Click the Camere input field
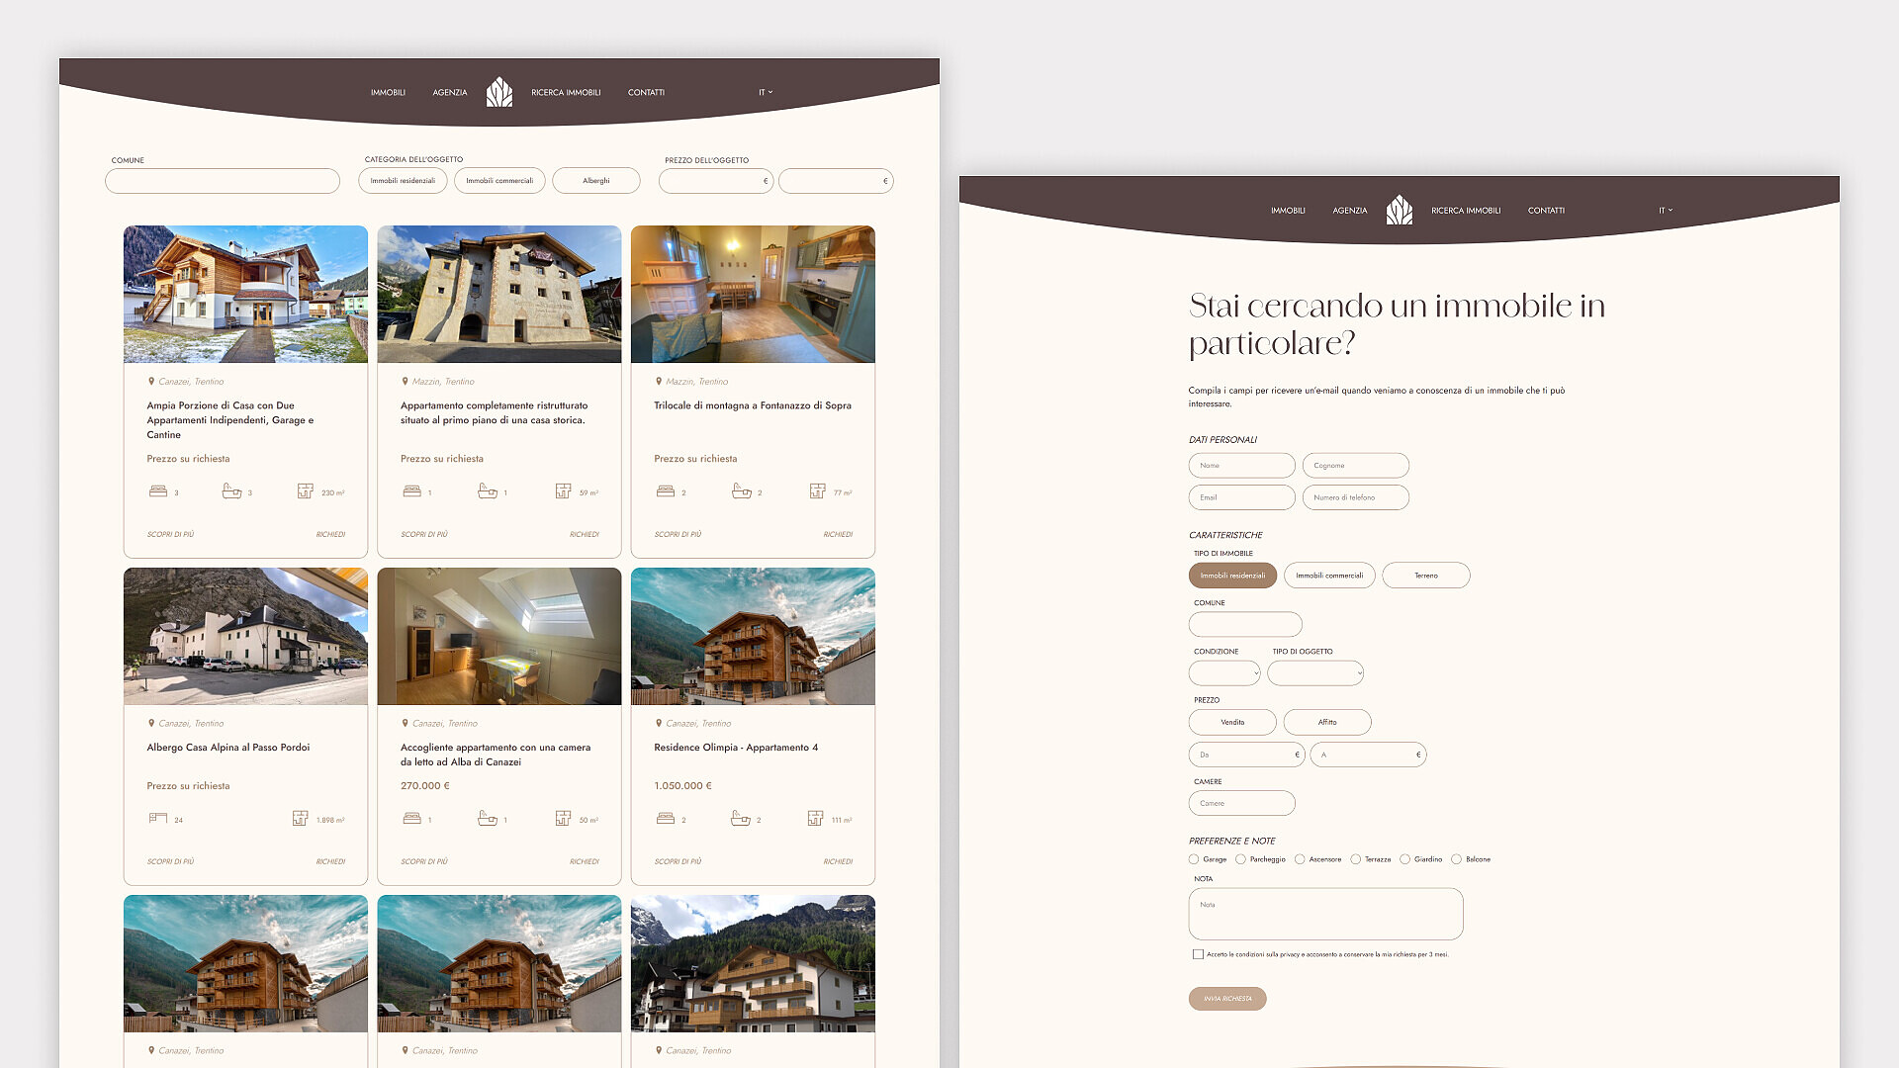The image size is (1899, 1068). pyautogui.click(x=1242, y=803)
